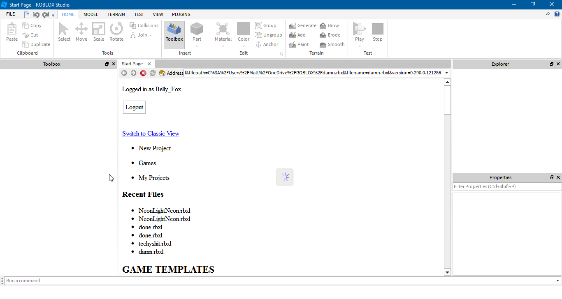Undock the Explorer panel
The width and height of the screenshot is (562, 299).
point(552,64)
